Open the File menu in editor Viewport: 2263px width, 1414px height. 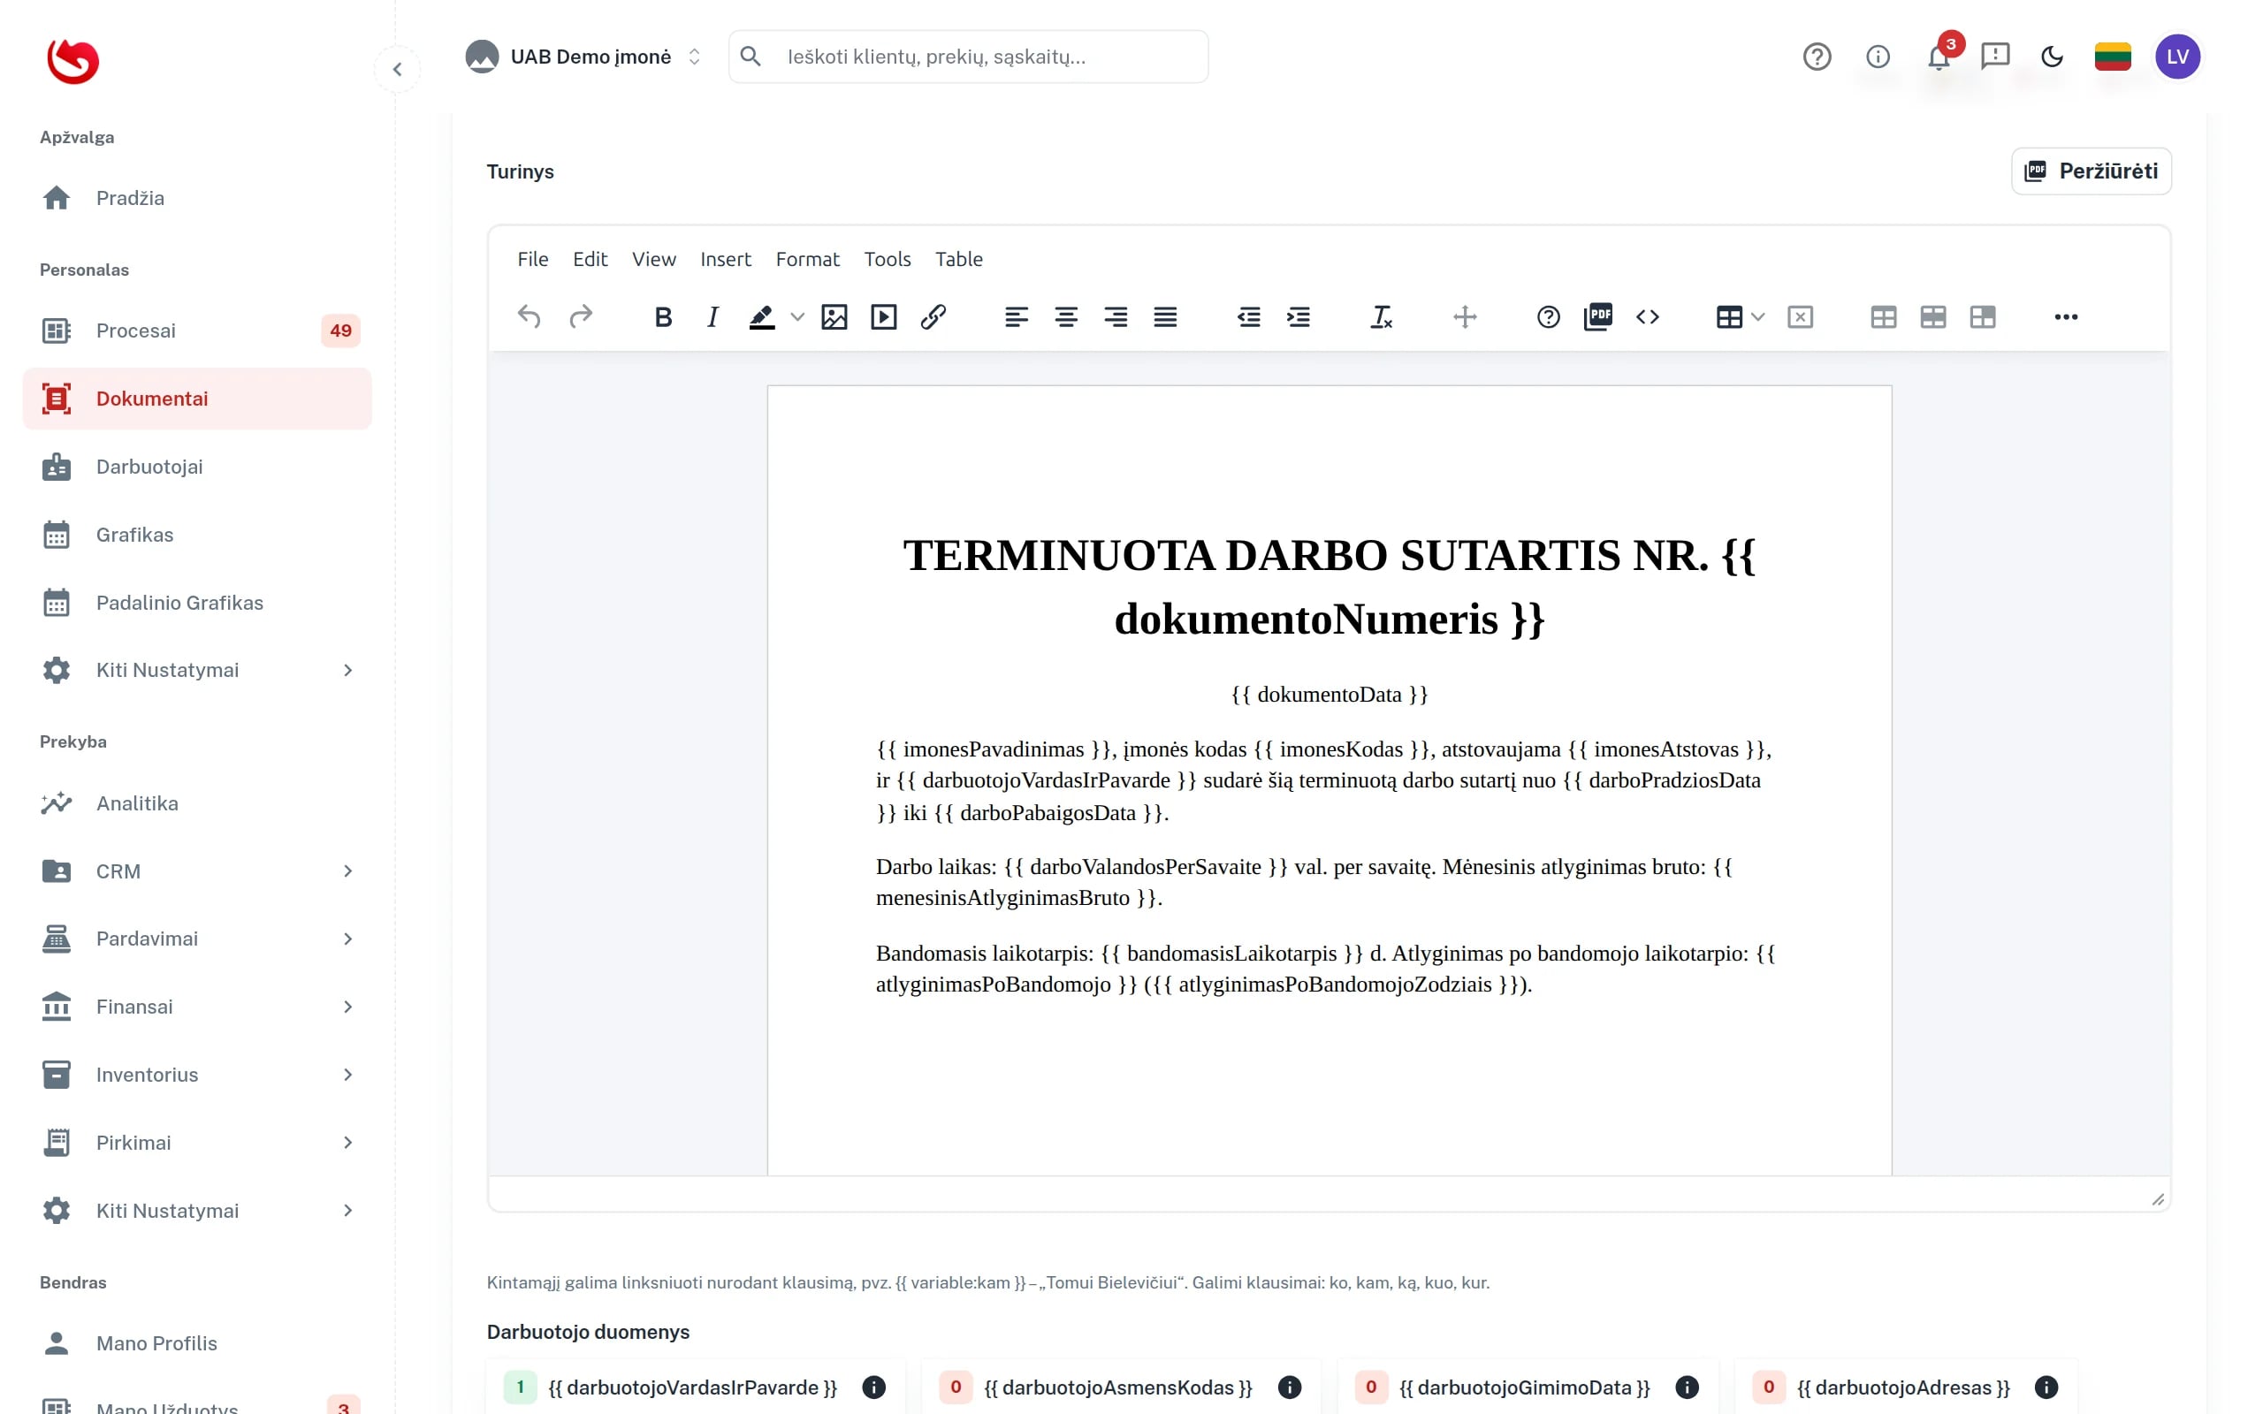533,259
